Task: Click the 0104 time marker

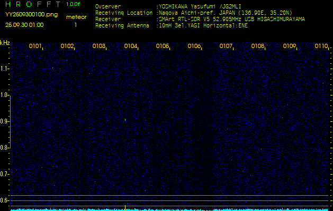Action: tap(130, 46)
